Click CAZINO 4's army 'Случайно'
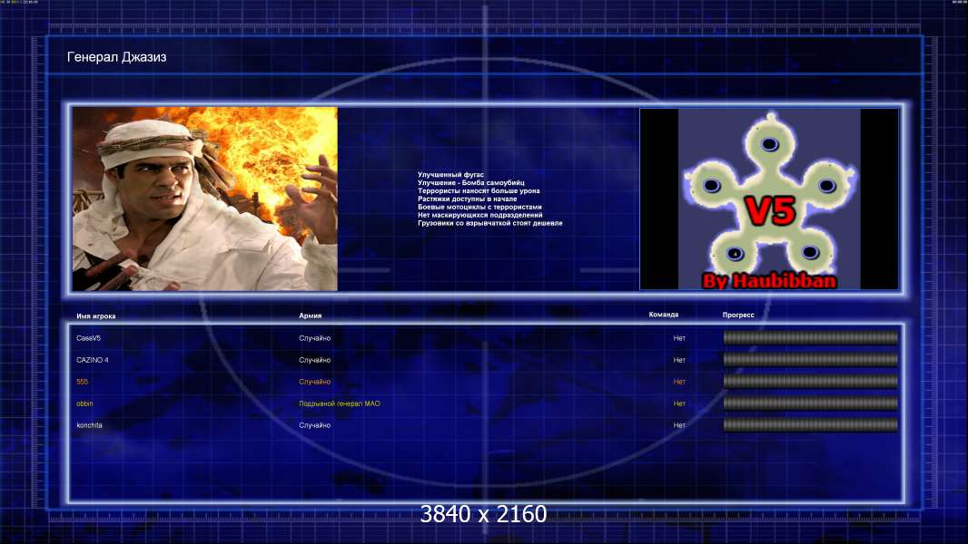The image size is (968, 544). tap(315, 360)
